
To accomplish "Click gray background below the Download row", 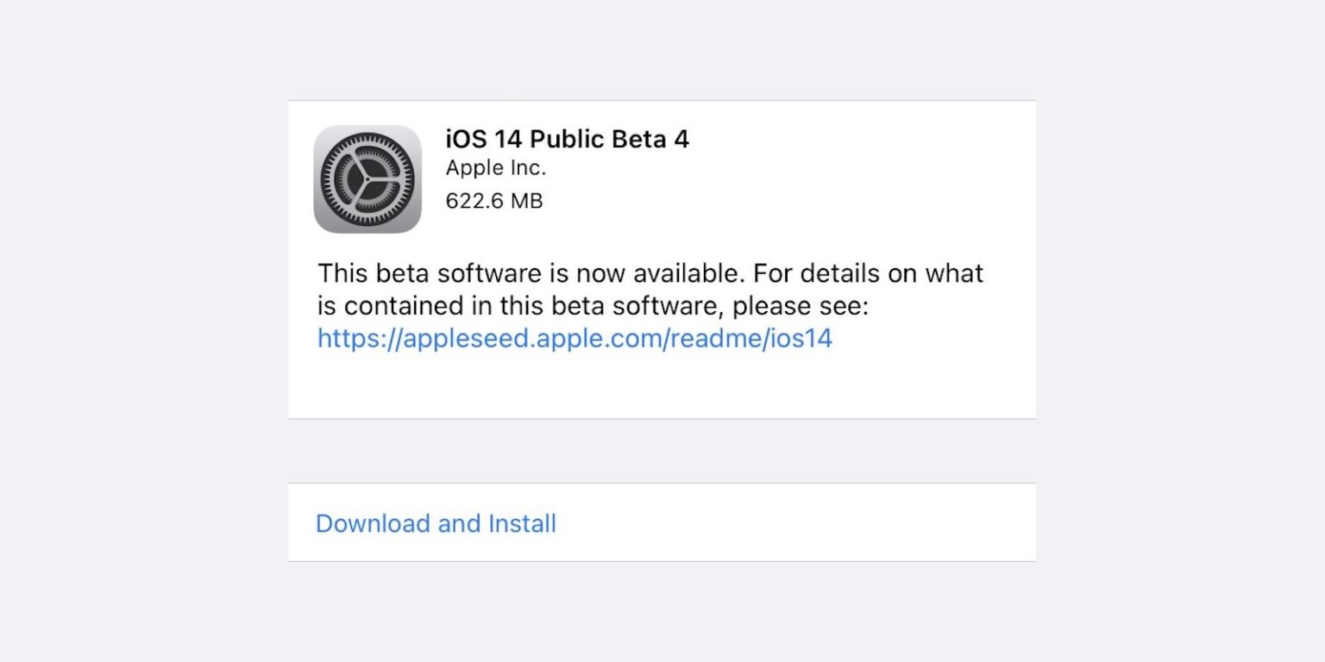I will click(x=661, y=612).
